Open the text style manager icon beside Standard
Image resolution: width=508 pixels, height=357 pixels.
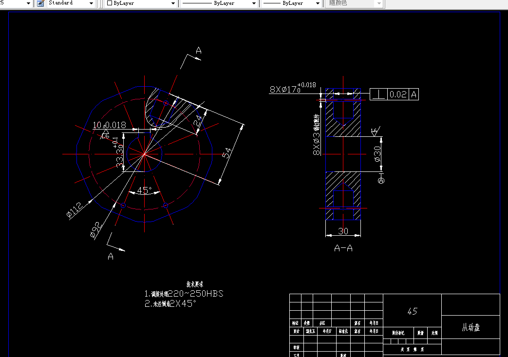tap(40, 3)
